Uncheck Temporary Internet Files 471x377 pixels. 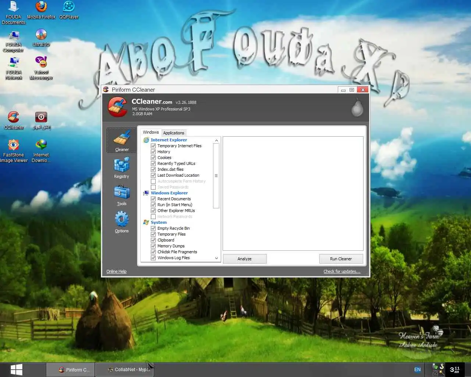click(153, 146)
